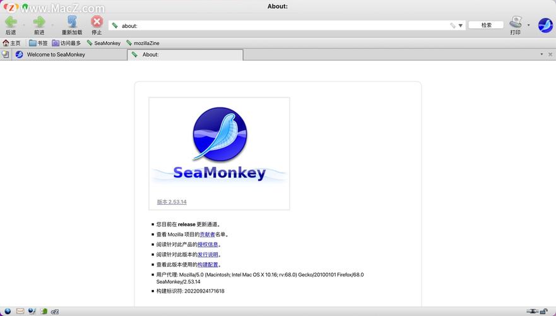The image size is (556, 316).
Task: Open the SeaMonkey bookmark in bookmarks bar
Action: [x=104, y=43]
